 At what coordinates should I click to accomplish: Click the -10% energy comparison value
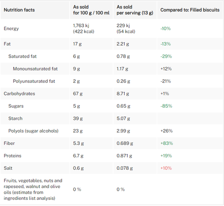click(x=165, y=28)
